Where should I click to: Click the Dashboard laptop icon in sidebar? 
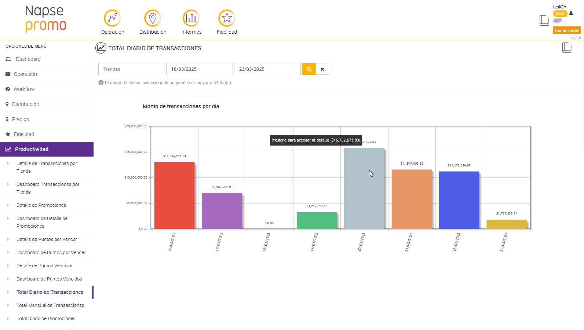pyautogui.click(x=8, y=59)
